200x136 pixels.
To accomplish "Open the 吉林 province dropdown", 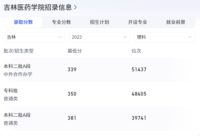I will pyautogui.click(x=35, y=37).
